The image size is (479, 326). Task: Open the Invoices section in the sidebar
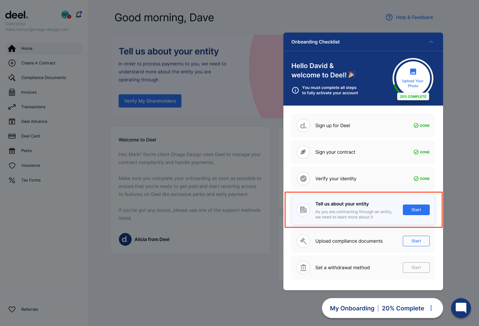tap(29, 92)
